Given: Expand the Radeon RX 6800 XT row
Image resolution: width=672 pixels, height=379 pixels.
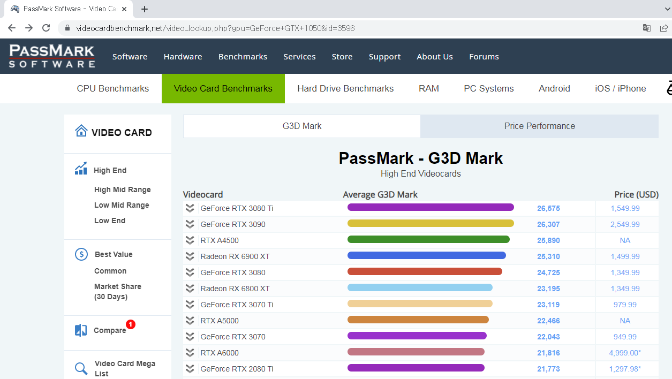Looking at the screenshot, I should 190,289.
